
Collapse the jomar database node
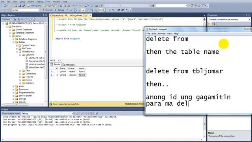coord(10,36)
